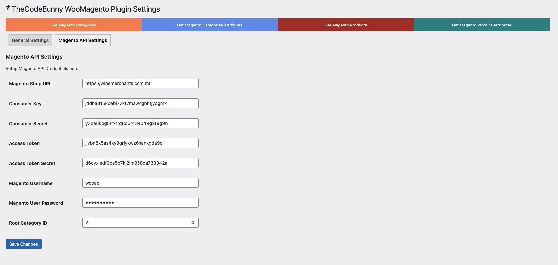Screen dimensions: 558x265
Task: Click the Root Category ID label
Action: pyautogui.click(x=28, y=223)
